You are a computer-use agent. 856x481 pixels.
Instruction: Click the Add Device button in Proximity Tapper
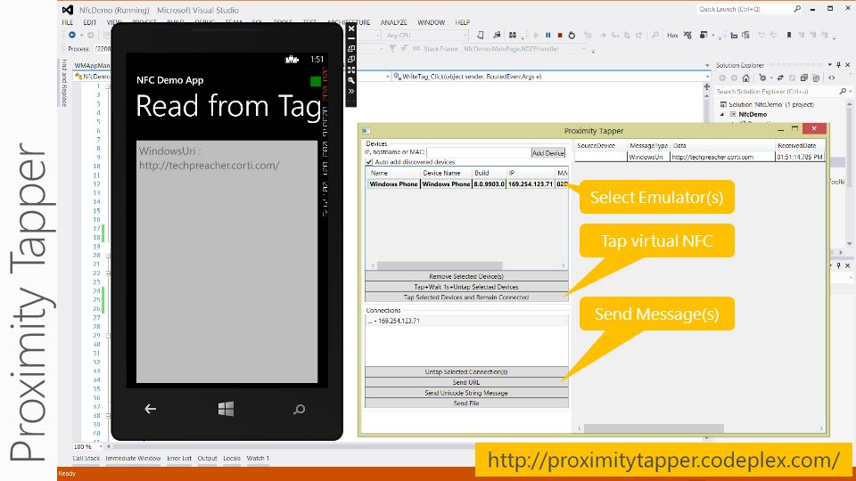[x=548, y=153]
